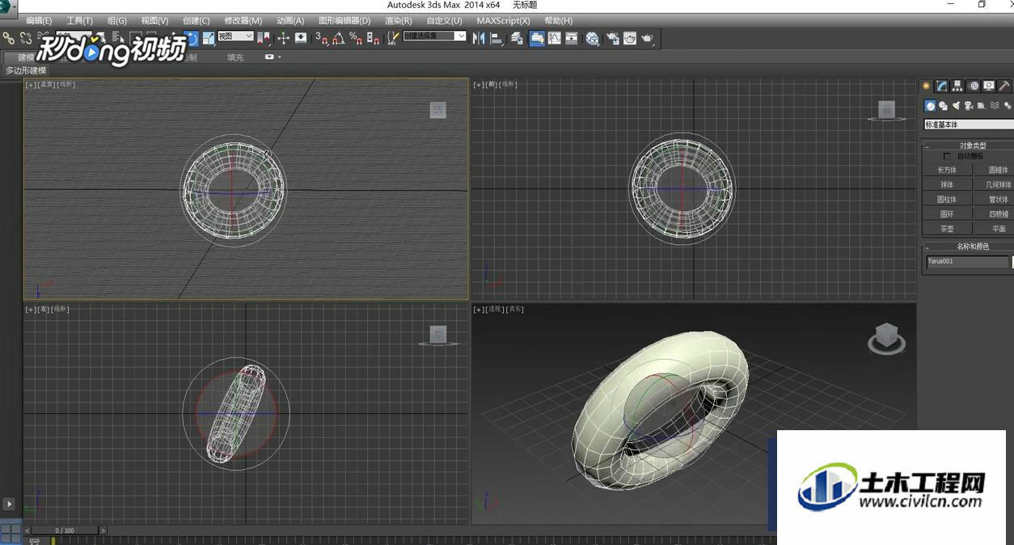Click the Mirror tool icon
The image size is (1014, 545).
click(479, 38)
